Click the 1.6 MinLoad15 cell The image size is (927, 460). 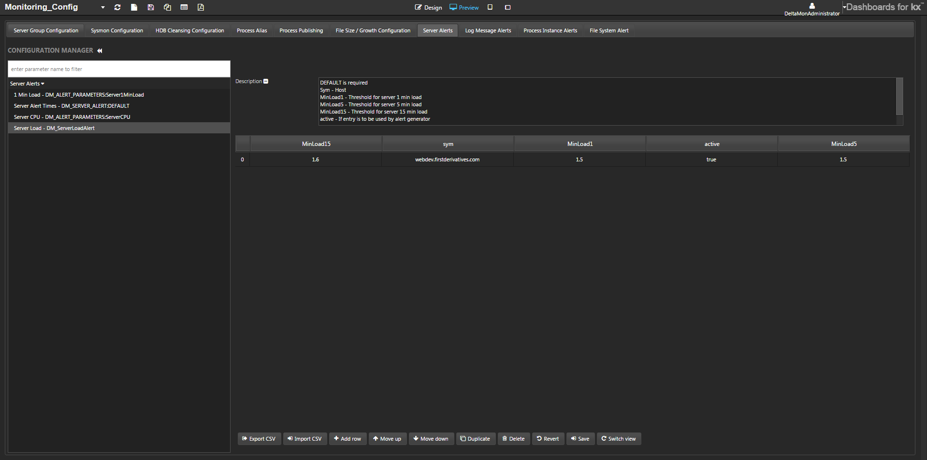(x=316, y=159)
